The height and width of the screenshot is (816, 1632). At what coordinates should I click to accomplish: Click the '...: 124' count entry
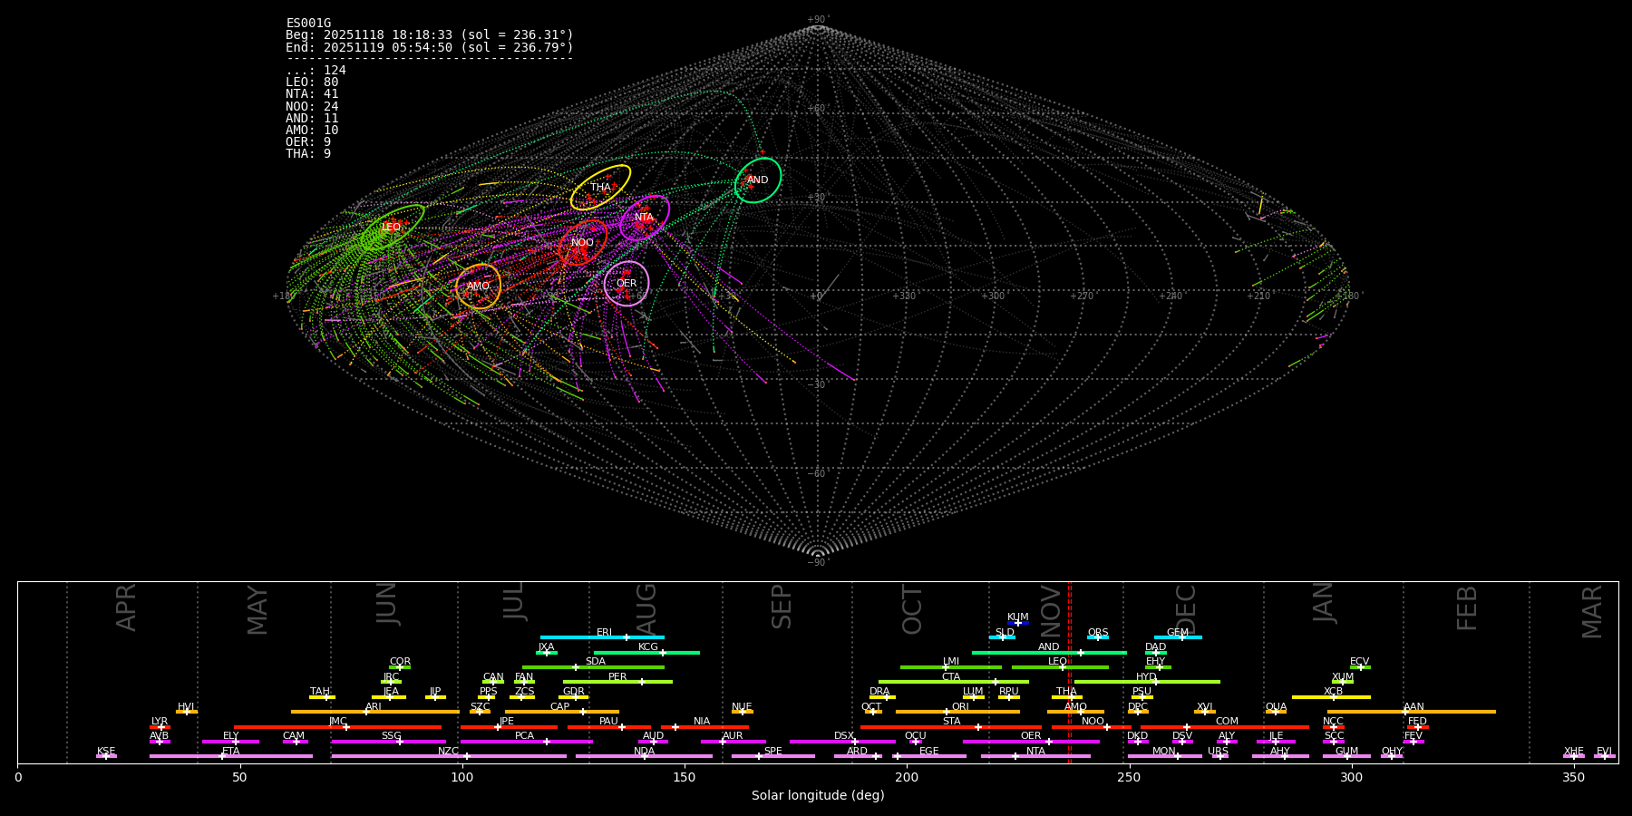coord(316,71)
